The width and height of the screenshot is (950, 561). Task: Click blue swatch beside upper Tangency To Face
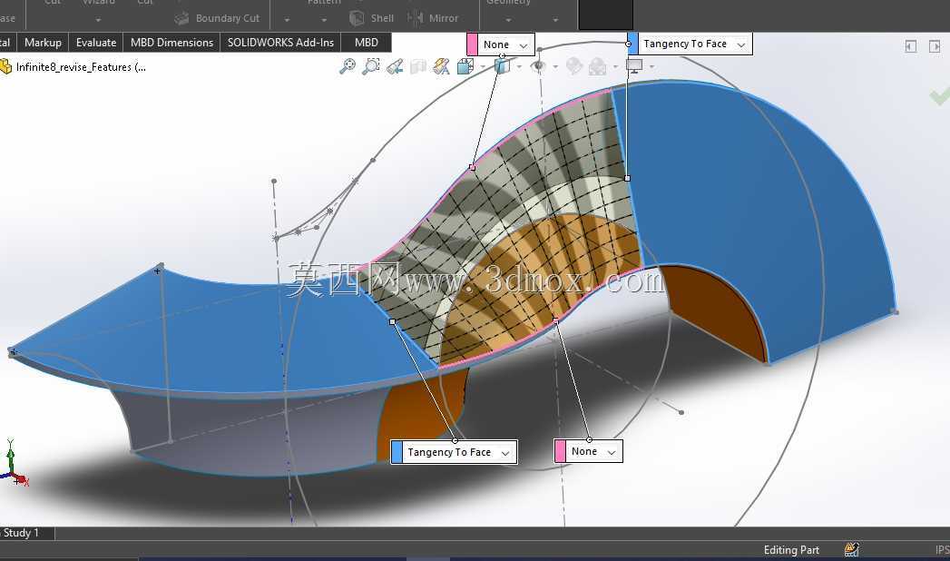(632, 44)
